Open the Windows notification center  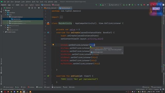pyautogui.click(x=162, y=92)
